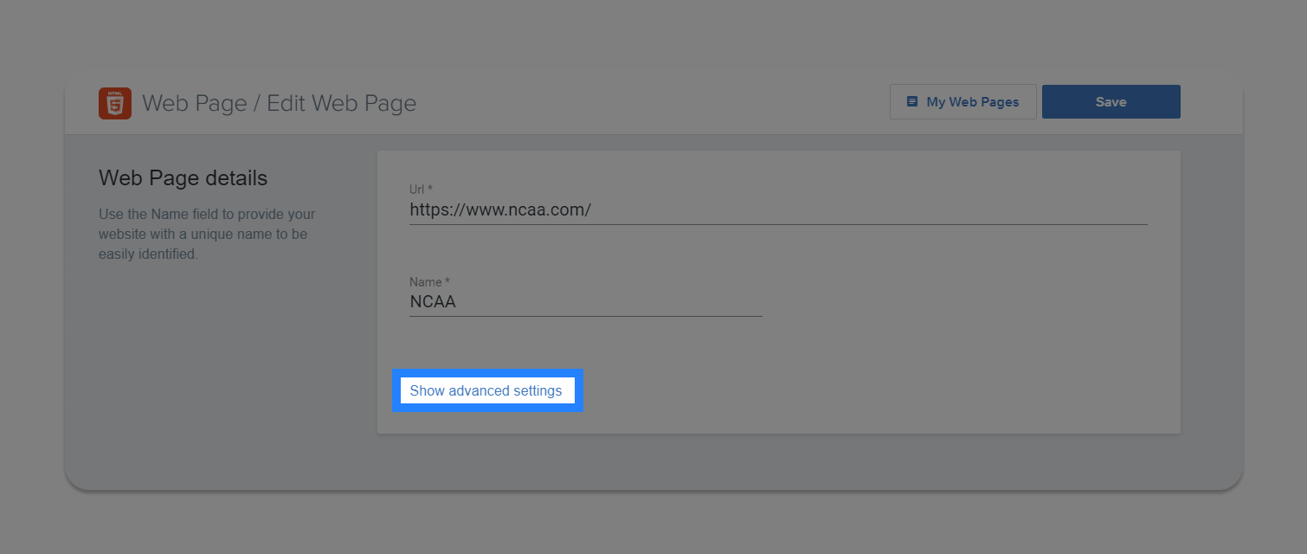Click the Web Page / Edit Web Page heading
Screen dimensions: 1307x554
(x=279, y=104)
